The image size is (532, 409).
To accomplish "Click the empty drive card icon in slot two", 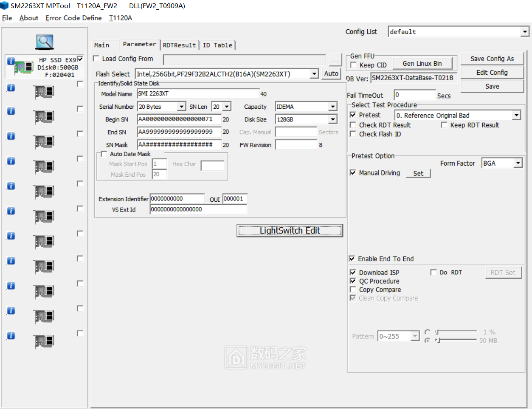I will click(44, 91).
